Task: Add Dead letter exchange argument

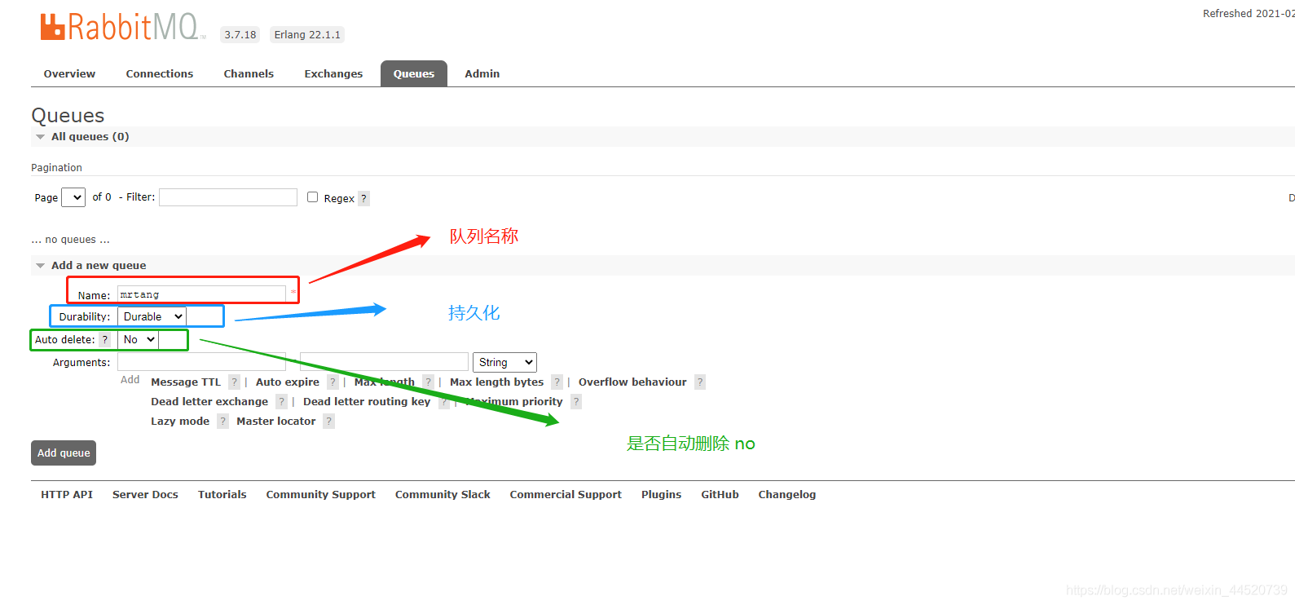Action: pos(209,402)
